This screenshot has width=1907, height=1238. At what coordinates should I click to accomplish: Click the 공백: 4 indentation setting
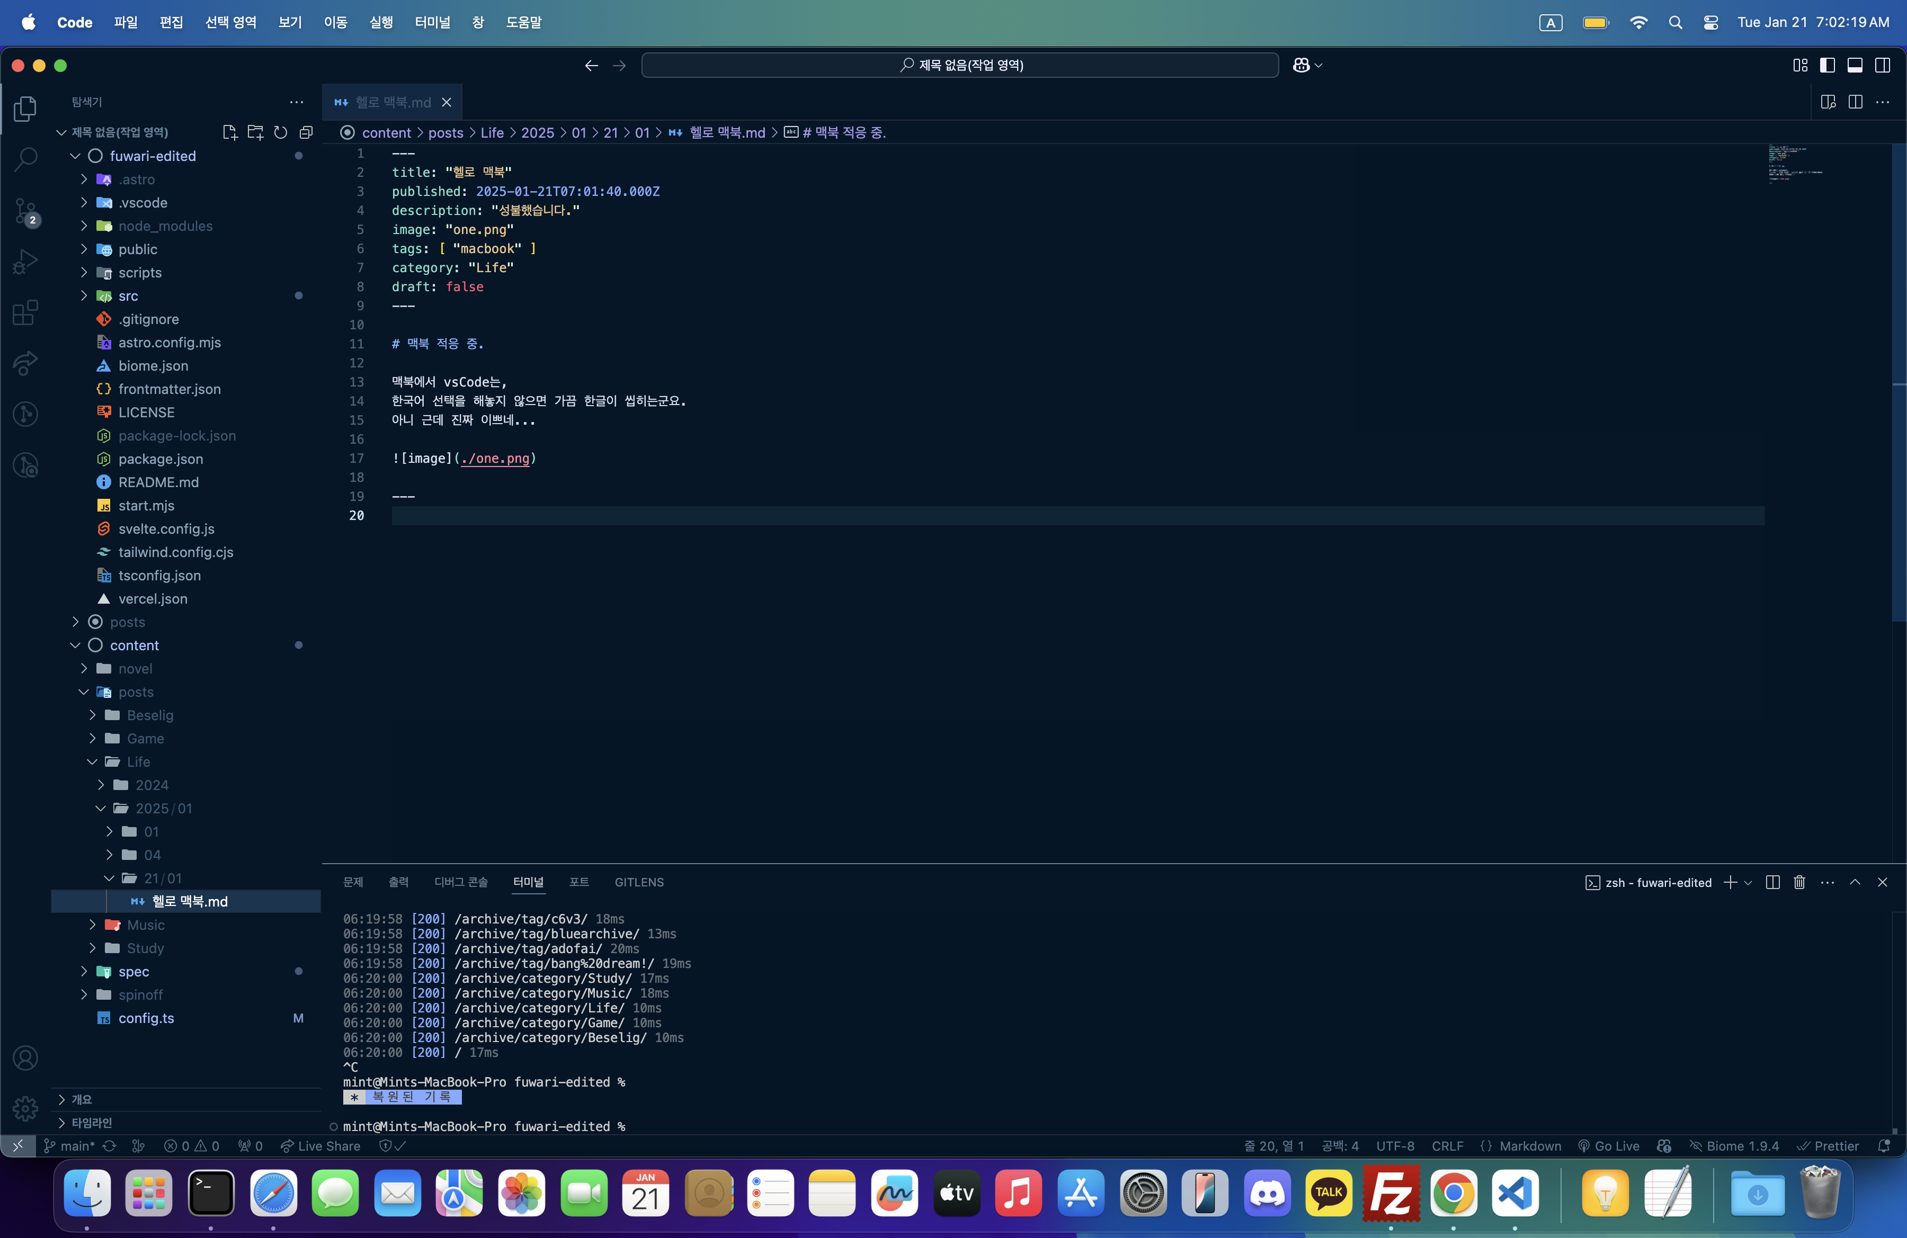[1340, 1146]
